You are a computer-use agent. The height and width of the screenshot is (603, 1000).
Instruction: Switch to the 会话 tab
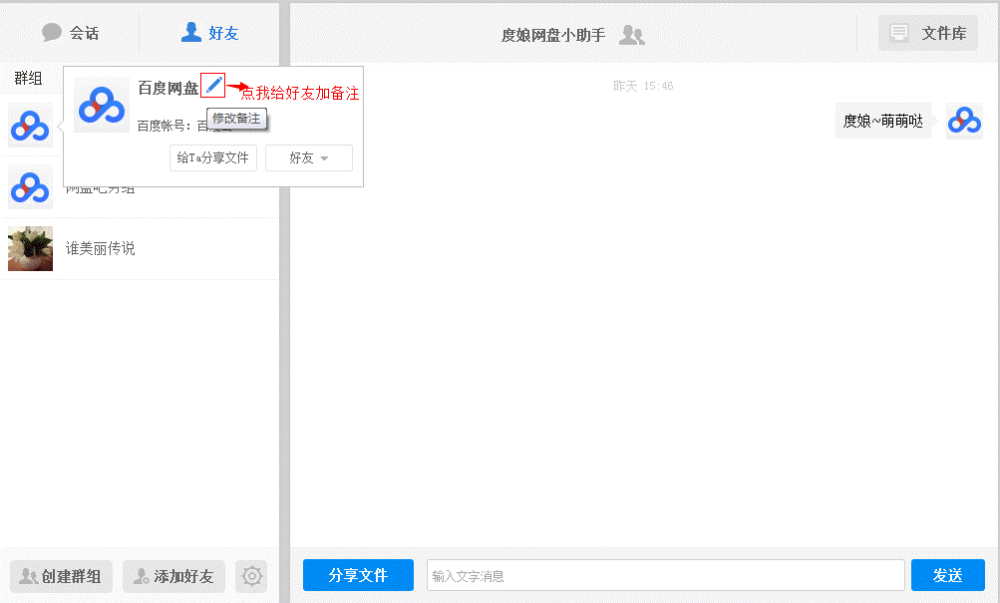pyautogui.click(x=71, y=33)
